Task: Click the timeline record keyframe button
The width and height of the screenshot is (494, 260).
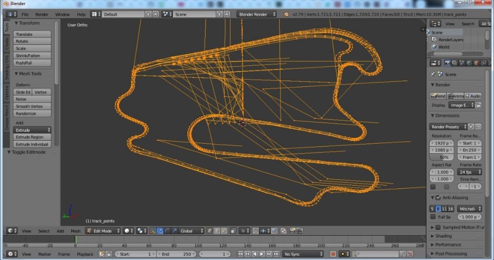Action: 332,254
